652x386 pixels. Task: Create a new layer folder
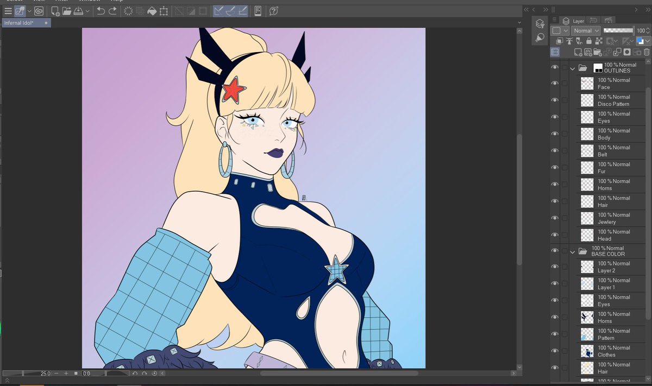tap(598, 52)
